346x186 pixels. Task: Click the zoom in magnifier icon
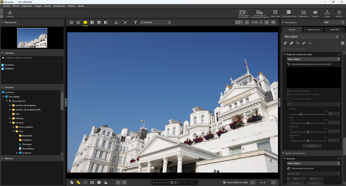tap(273, 22)
